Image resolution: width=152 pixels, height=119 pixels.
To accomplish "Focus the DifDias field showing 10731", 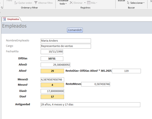I will [x=52, y=58].
